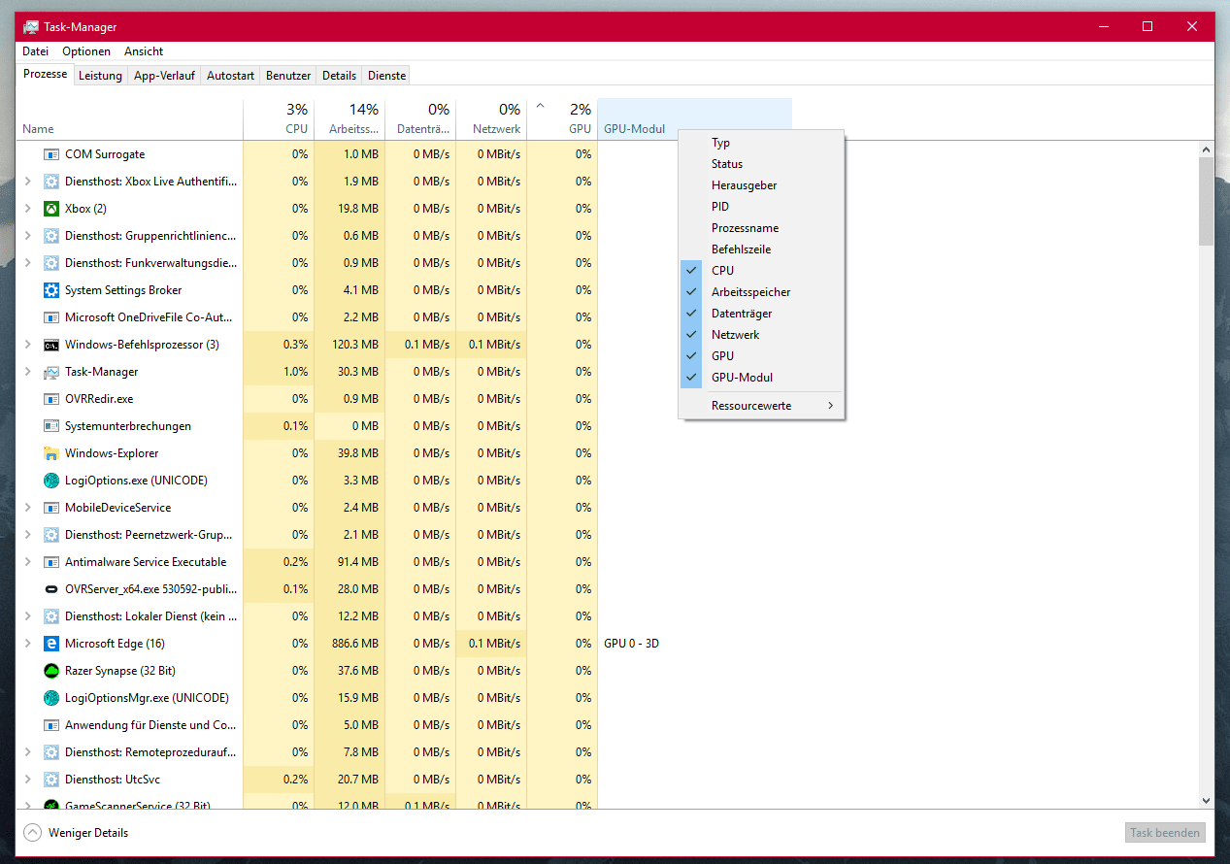Enable the Typ column
Image resolution: width=1230 pixels, height=864 pixels.
762,143
